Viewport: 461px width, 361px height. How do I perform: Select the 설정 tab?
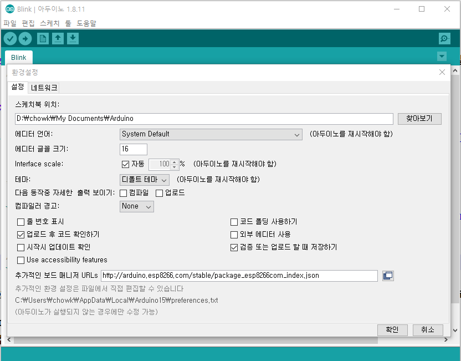[17, 87]
